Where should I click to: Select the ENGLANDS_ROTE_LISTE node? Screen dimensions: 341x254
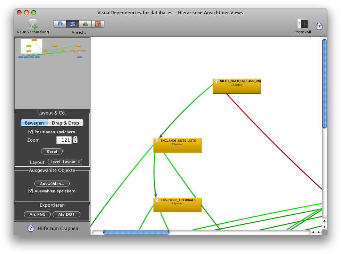177,145
